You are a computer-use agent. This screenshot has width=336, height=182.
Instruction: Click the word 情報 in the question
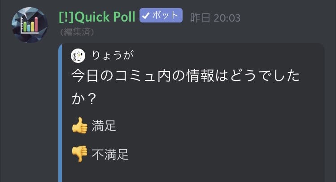coord(200,76)
